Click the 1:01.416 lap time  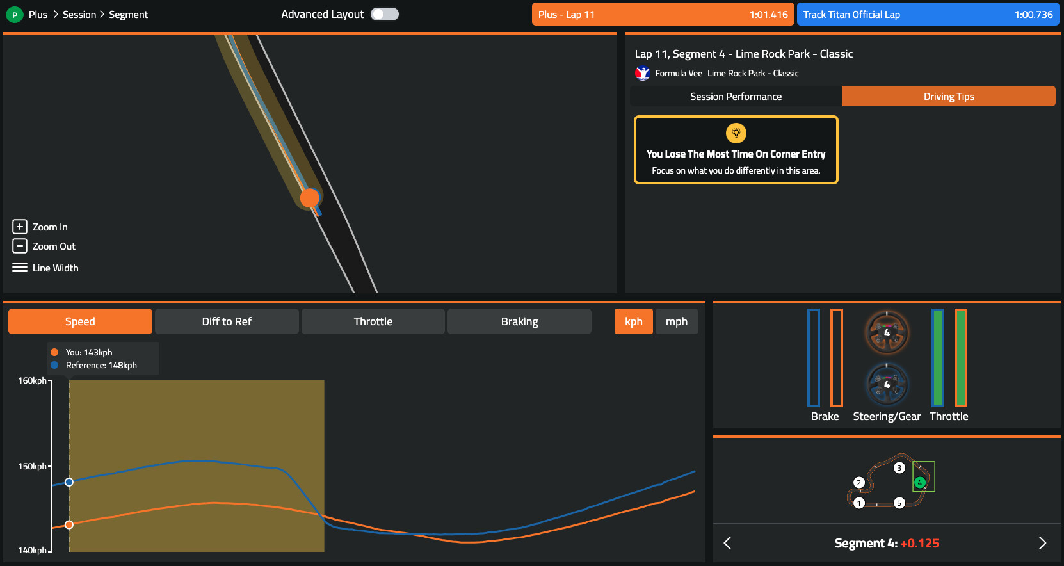point(769,14)
